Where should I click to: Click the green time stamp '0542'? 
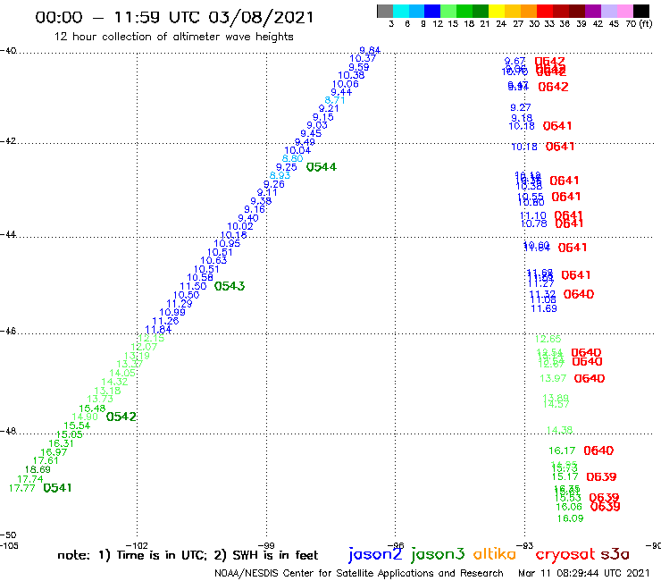(121, 417)
